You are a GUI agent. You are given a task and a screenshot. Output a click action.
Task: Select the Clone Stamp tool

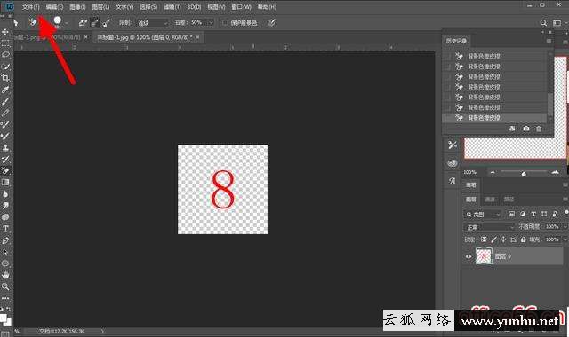5,147
